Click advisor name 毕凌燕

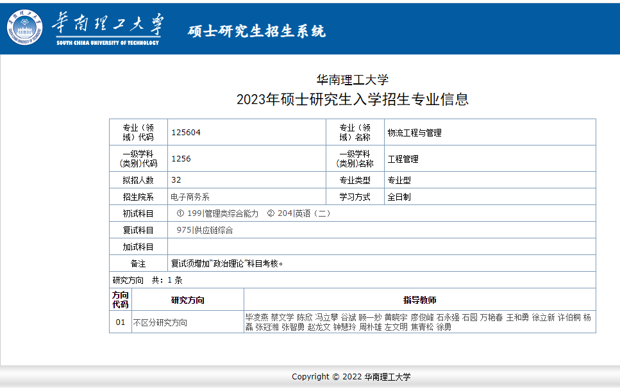[x=257, y=317]
